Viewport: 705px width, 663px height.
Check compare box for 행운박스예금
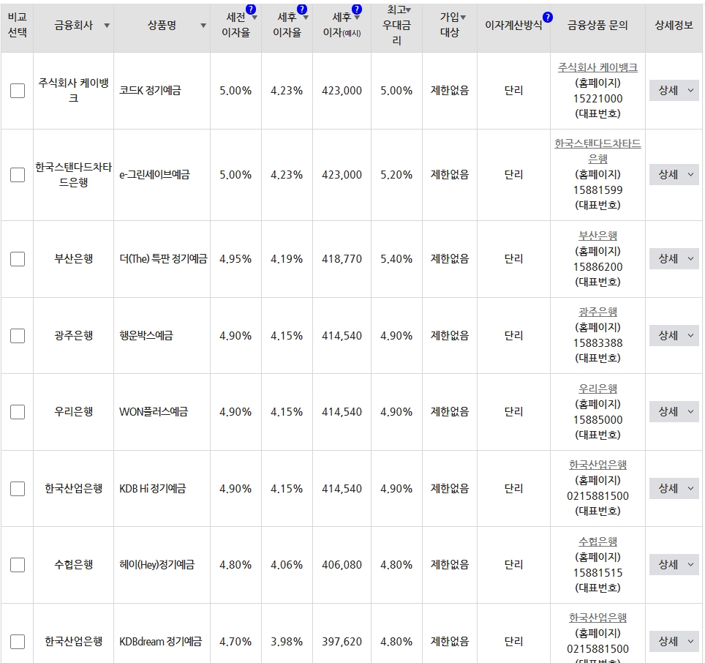click(18, 336)
